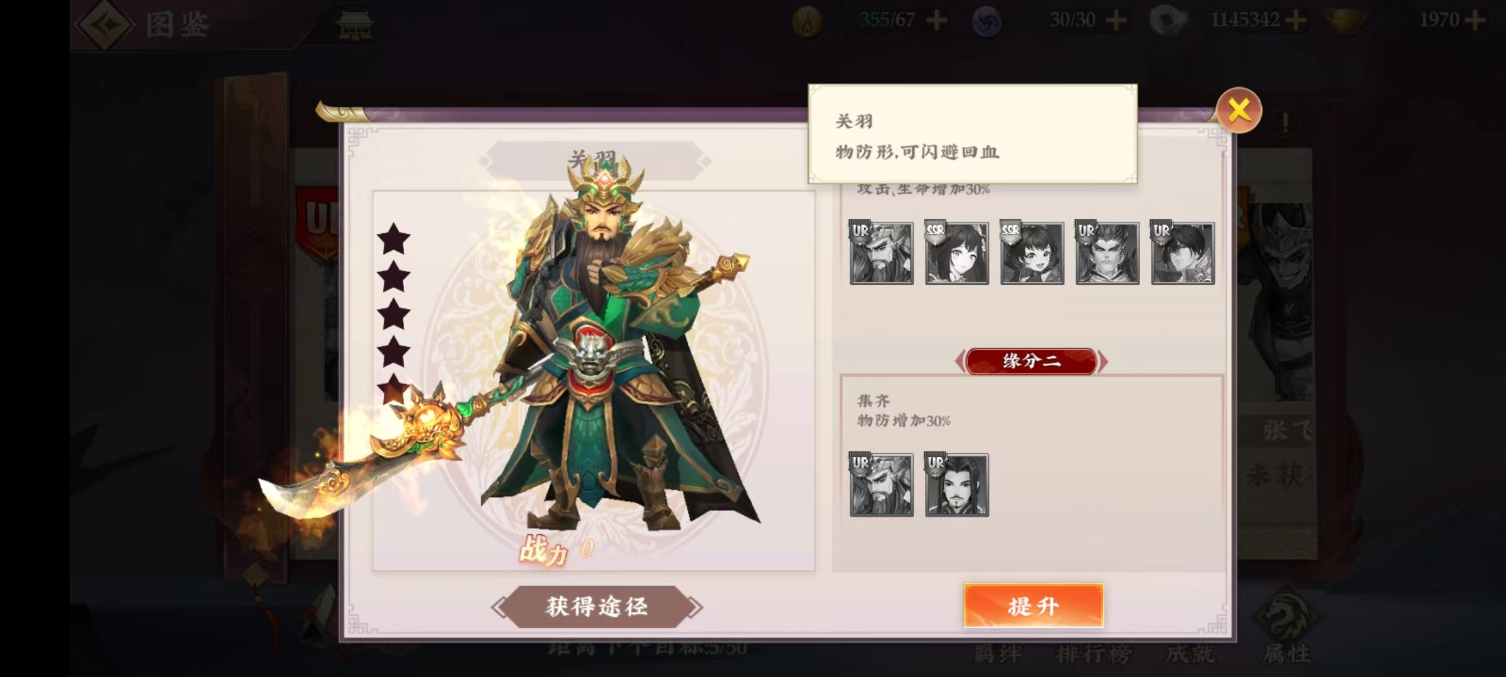Select the first UR bearded hero portrait
Image resolution: width=1506 pixels, height=677 pixels.
coord(881,253)
